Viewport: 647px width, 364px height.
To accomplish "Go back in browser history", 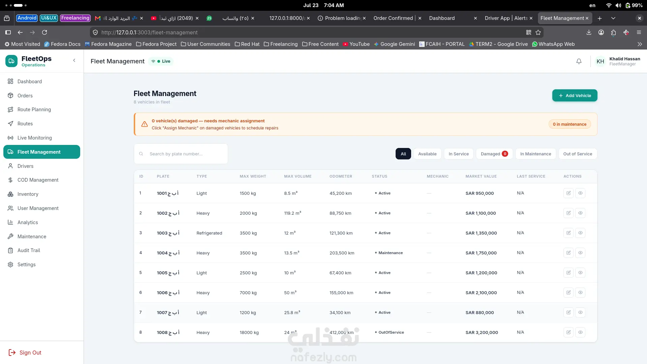I will pyautogui.click(x=20, y=32).
